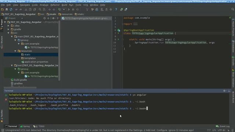Click the resources breadcrumb

(x=65, y=14)
